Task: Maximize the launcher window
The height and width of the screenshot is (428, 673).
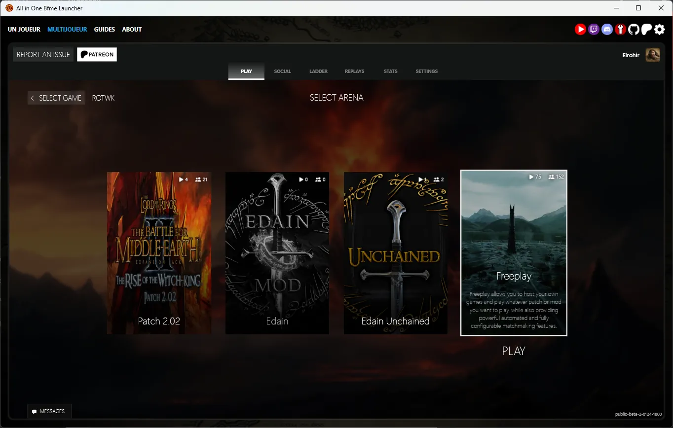Action: click(638, 8)
